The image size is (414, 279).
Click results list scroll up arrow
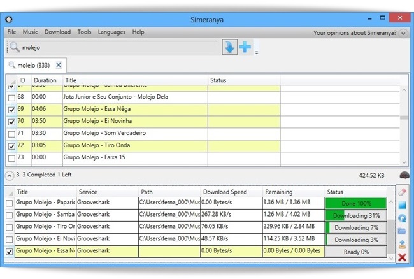click(404, 90)
